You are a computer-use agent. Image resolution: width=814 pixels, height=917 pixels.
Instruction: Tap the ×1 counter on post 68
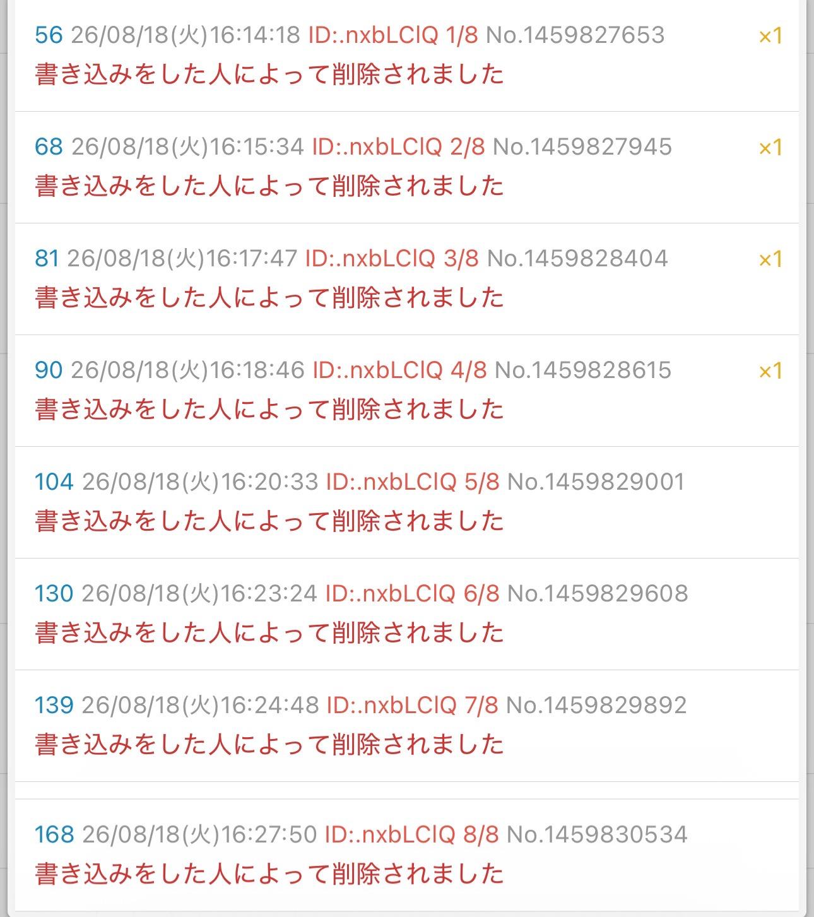coord(770,148)
